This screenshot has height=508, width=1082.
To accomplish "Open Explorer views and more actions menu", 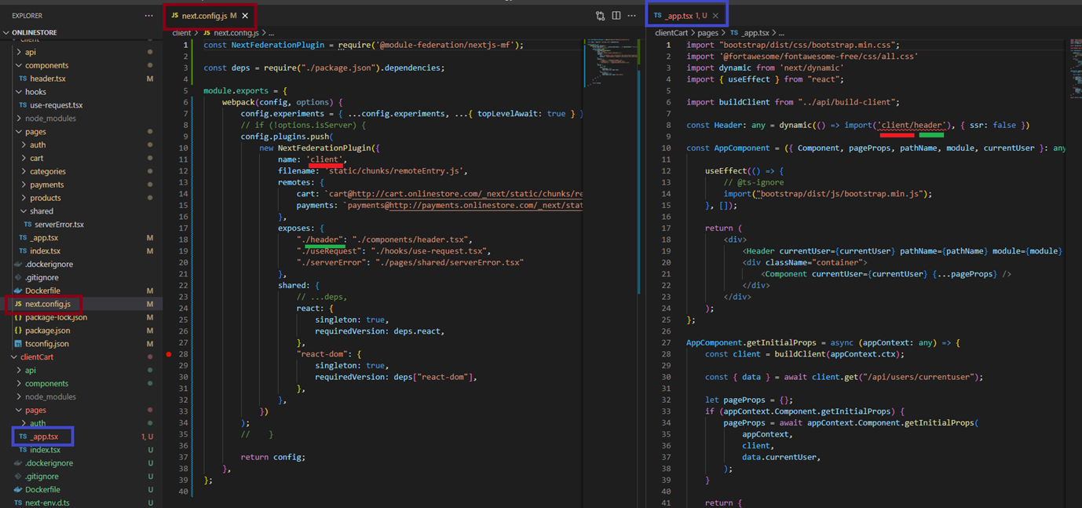I will [148, 16].
